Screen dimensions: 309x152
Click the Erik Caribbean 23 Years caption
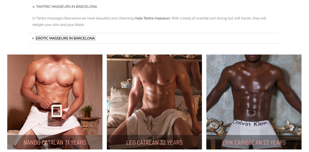254,142
